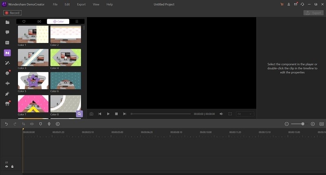Click the transitions panel scrollbar
Screen dimensions: 326x175
pos(84,28)
